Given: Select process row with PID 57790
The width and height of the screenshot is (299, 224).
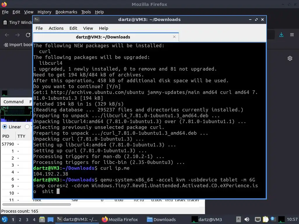Looking at the screenshot, I should (17, 144).
